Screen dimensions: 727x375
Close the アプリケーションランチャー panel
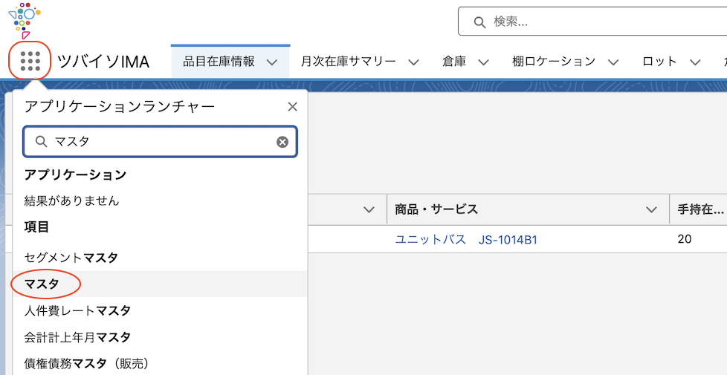[x=292, y=107]
